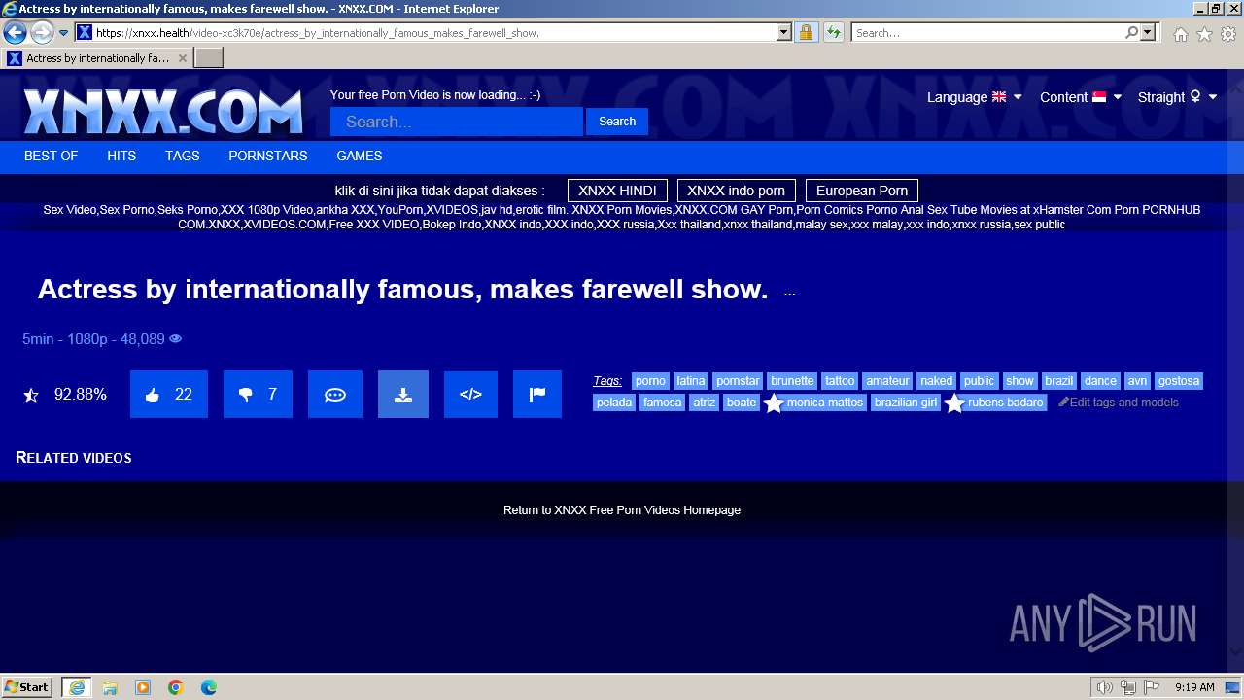Open the BEST OF menu item
The width and height of the screenshot is (1244, 700).
[x=51, y=156]
